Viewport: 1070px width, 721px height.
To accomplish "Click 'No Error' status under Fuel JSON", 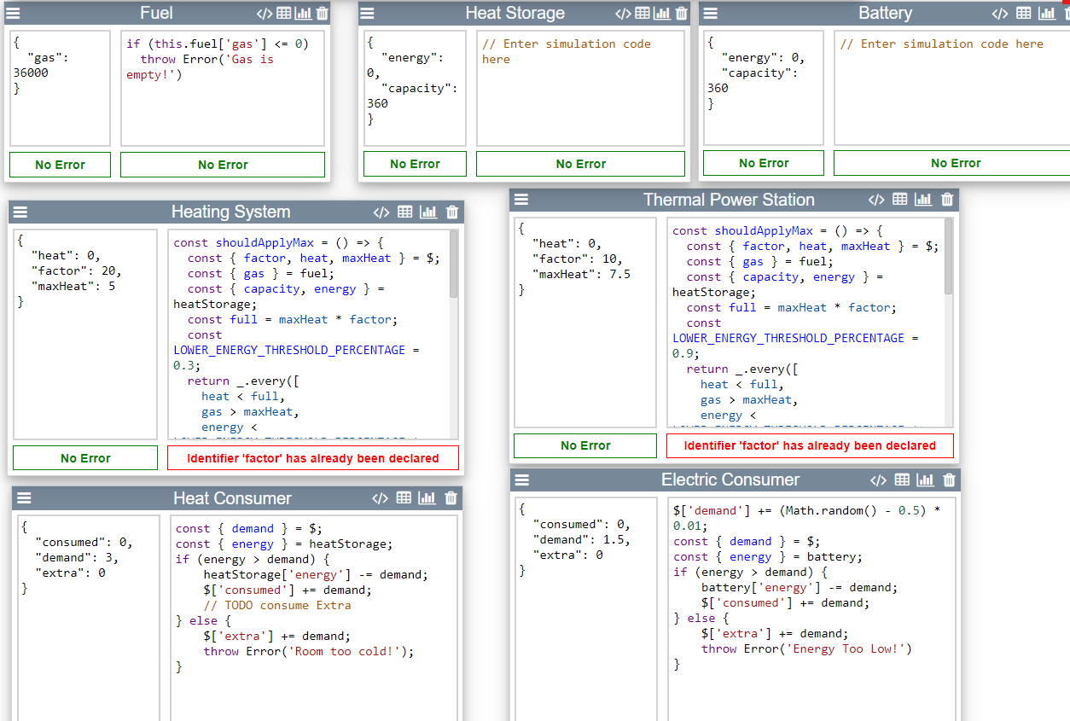I will (60, 165).
